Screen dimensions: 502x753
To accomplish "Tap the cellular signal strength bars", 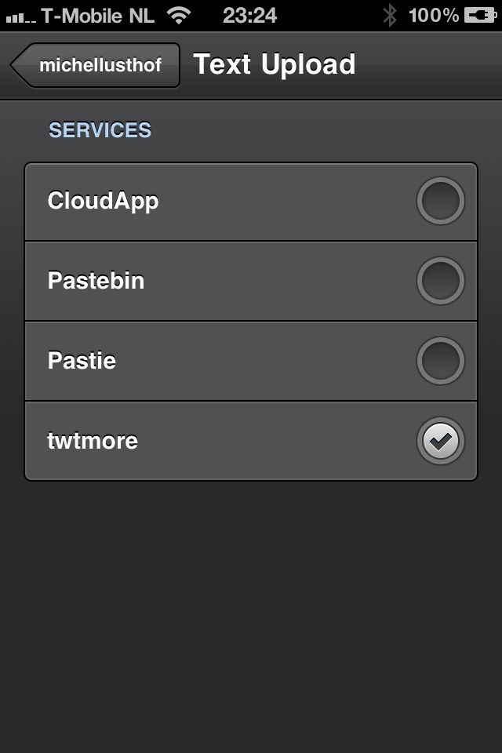I will click(x=20, y=16).
